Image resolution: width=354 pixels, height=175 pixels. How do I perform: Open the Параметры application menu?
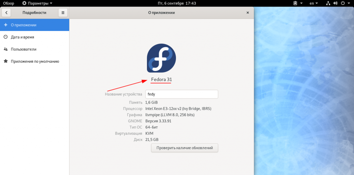37,3
